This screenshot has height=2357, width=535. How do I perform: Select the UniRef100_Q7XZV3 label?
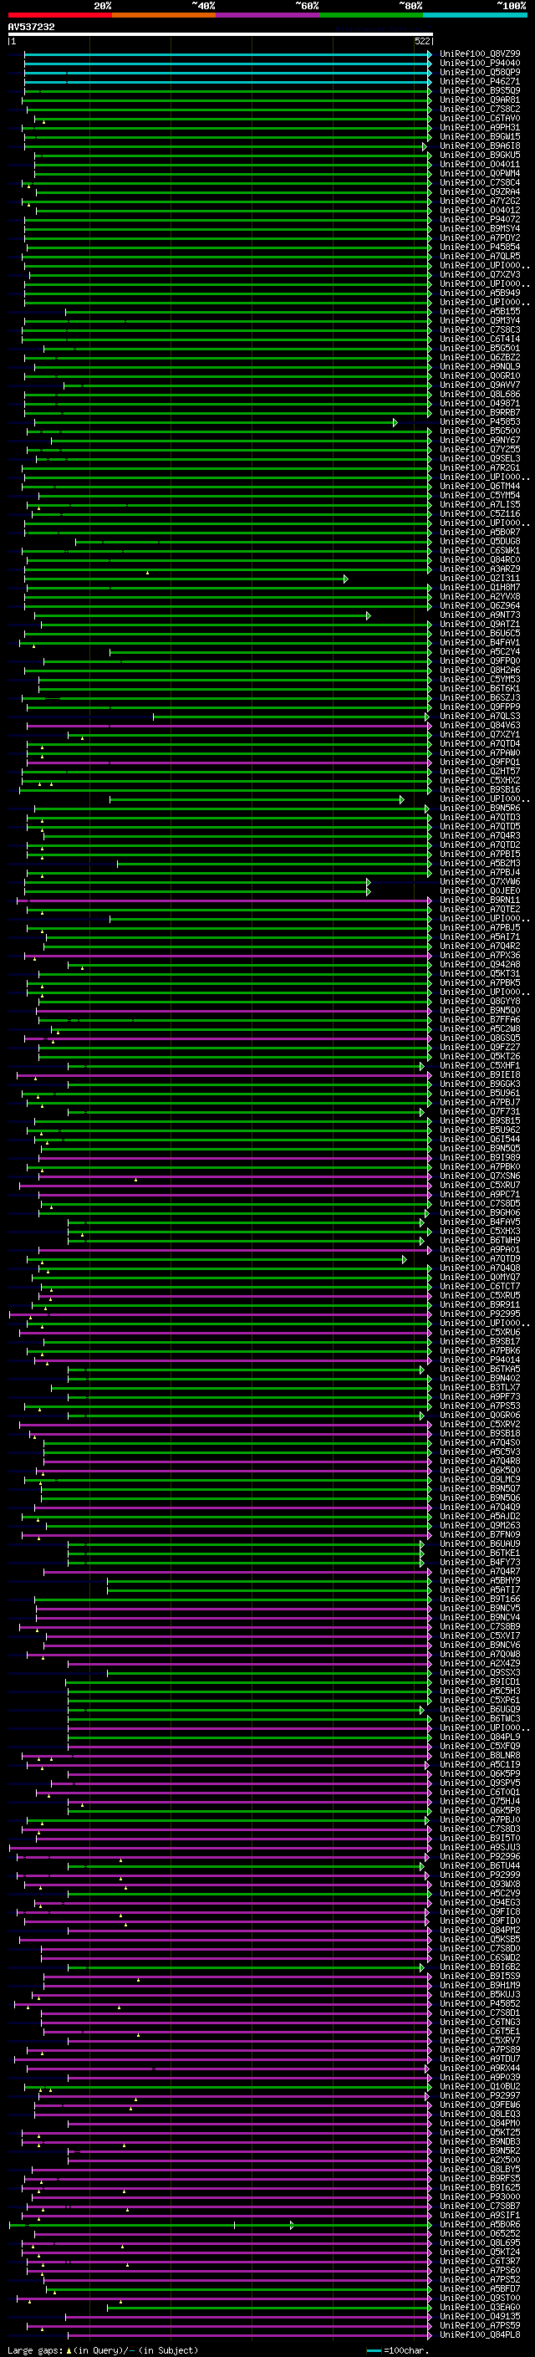click(x=479, y=274)
